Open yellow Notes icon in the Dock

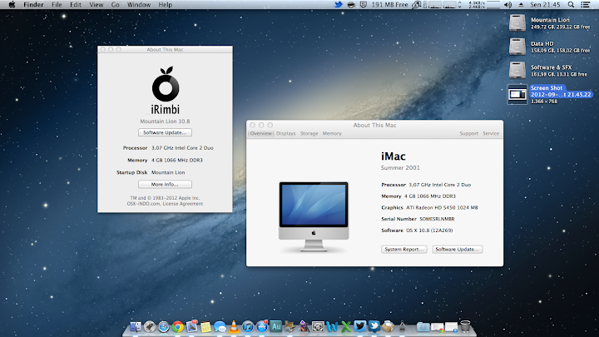[x=206, y=327]
